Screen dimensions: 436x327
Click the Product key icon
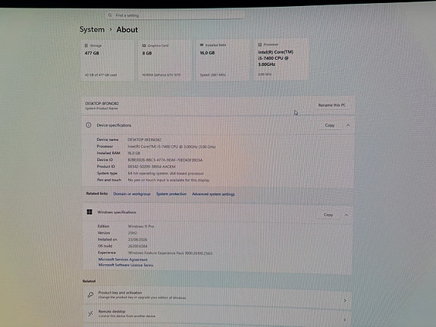[x=91, y=294]
